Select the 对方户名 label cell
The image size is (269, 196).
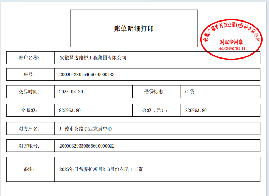coord(30,129)
